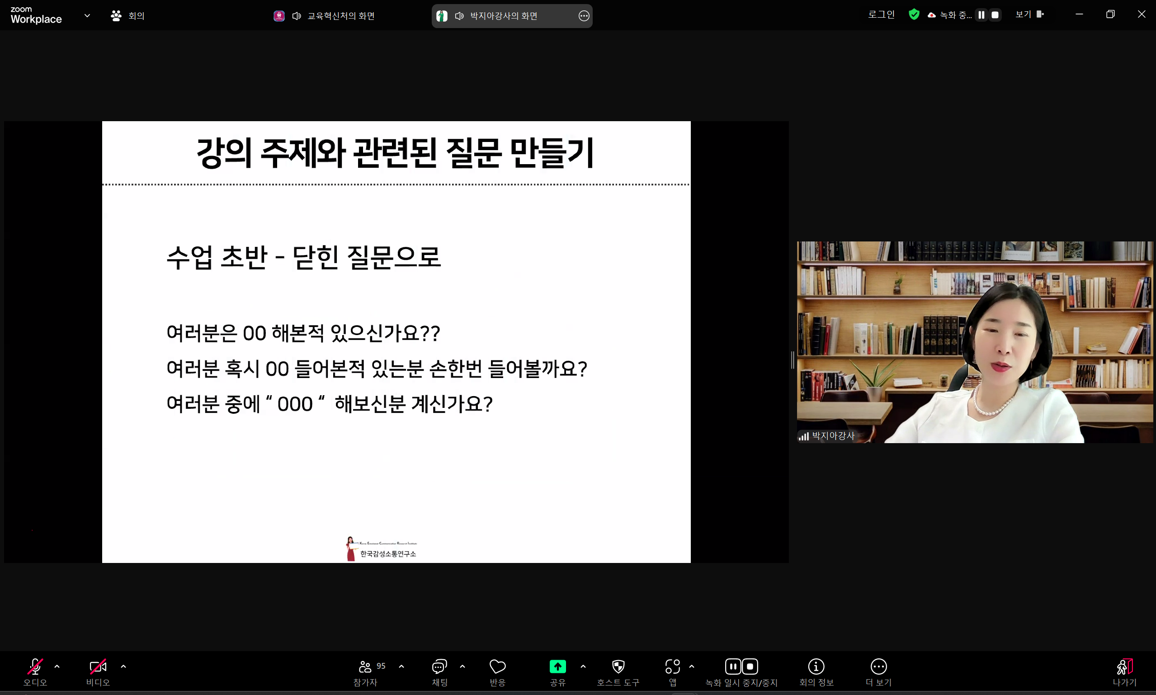This screenshot has height=695, width=1156.
Task: Pause recording from the title bar
Action: (x=981, y=14)
